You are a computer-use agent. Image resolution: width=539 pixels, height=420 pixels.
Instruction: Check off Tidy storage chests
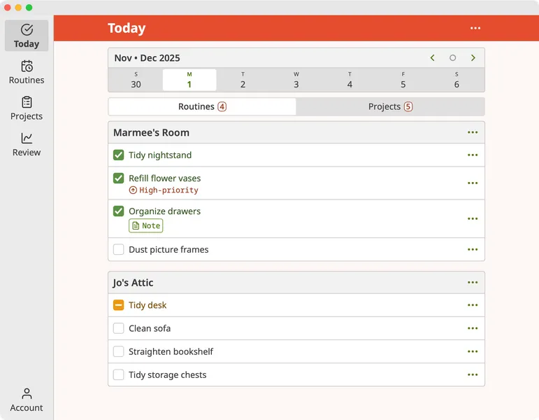pos(119,375)
